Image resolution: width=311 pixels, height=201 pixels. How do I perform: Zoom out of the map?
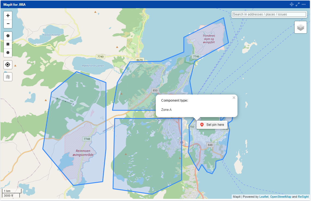click(x=8, y=24)
